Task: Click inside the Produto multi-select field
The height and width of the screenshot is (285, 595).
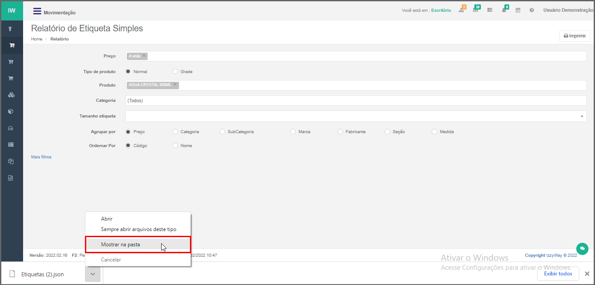Action: pos(356,85)
